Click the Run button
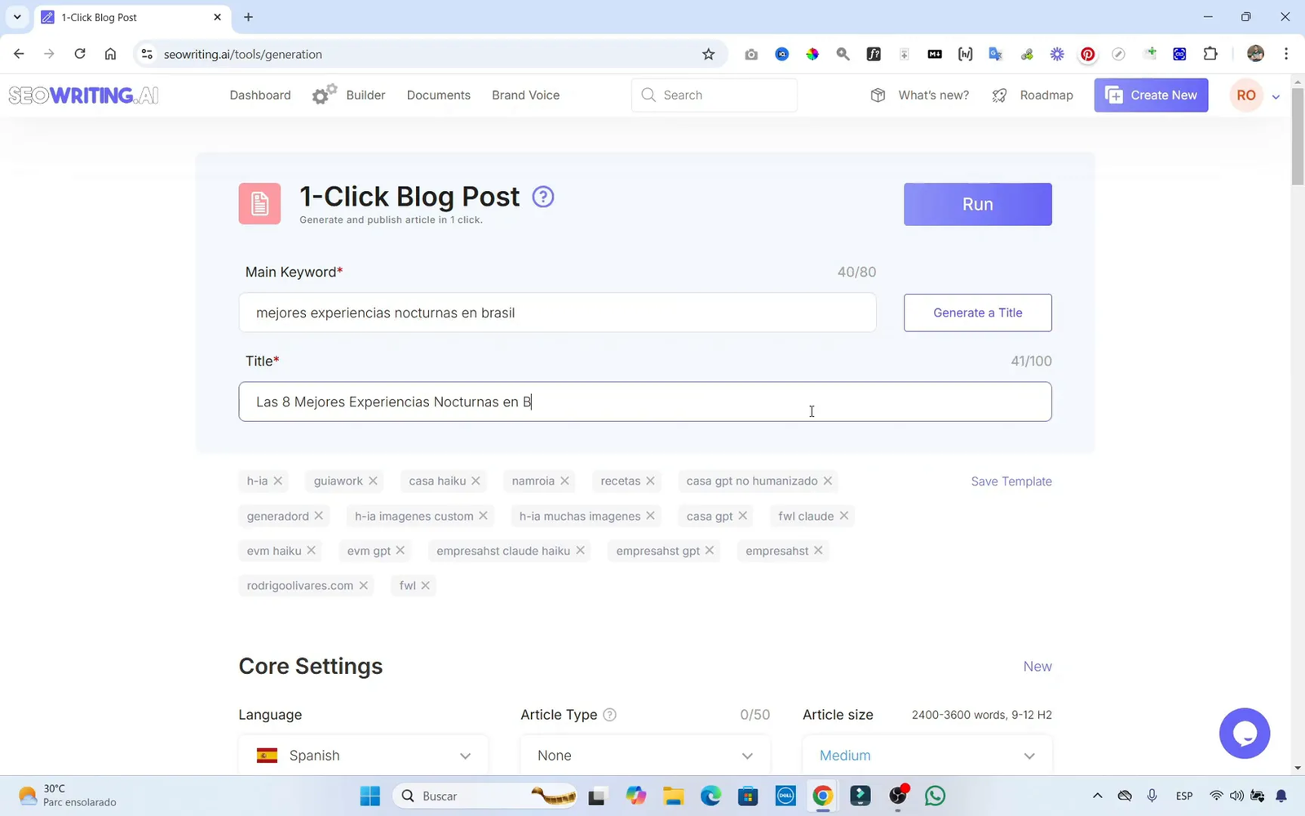The width and height of the screenshot is (1305, 816). tap(977, 204)
